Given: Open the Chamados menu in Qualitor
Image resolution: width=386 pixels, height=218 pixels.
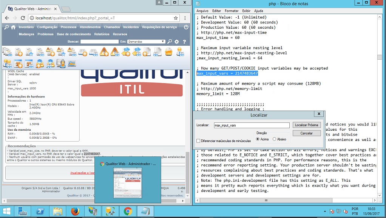Looking at the screenshot, I should tap(112, 27).
